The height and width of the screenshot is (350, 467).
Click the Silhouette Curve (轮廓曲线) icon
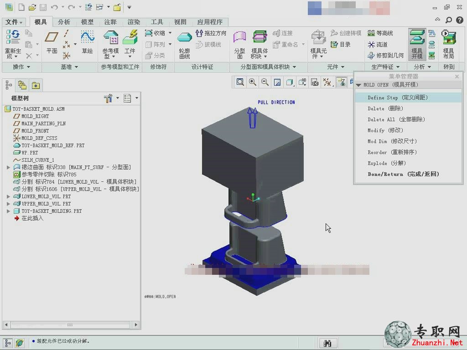[184, 38]
